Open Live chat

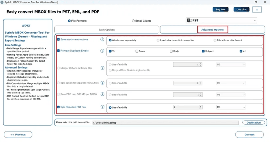point(242,9)
